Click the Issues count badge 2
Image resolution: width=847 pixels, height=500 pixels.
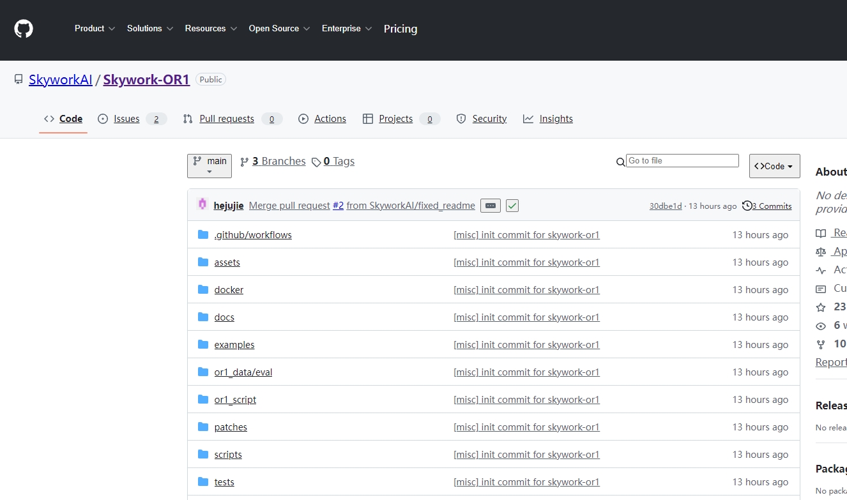156,119
